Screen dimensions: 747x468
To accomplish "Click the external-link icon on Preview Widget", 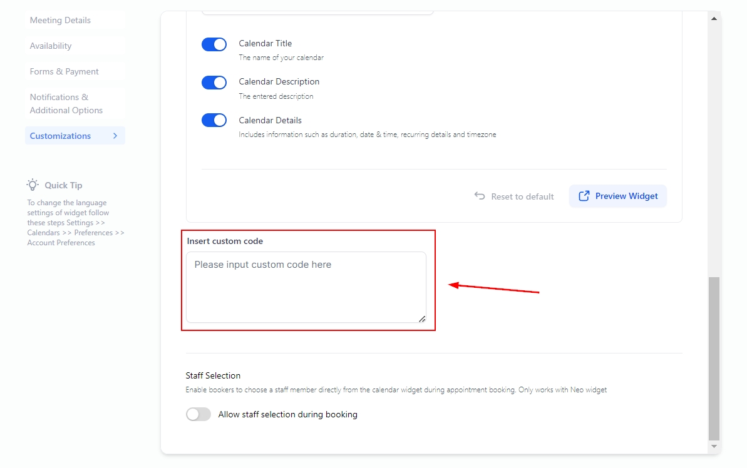I will click(x=584, y=196).
